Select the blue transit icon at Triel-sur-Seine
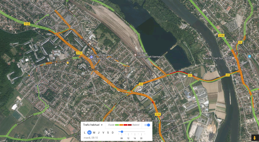259x142 pixels. click(x=250, y=56)
